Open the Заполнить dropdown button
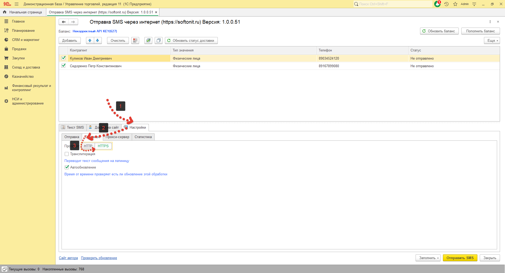 428,258
